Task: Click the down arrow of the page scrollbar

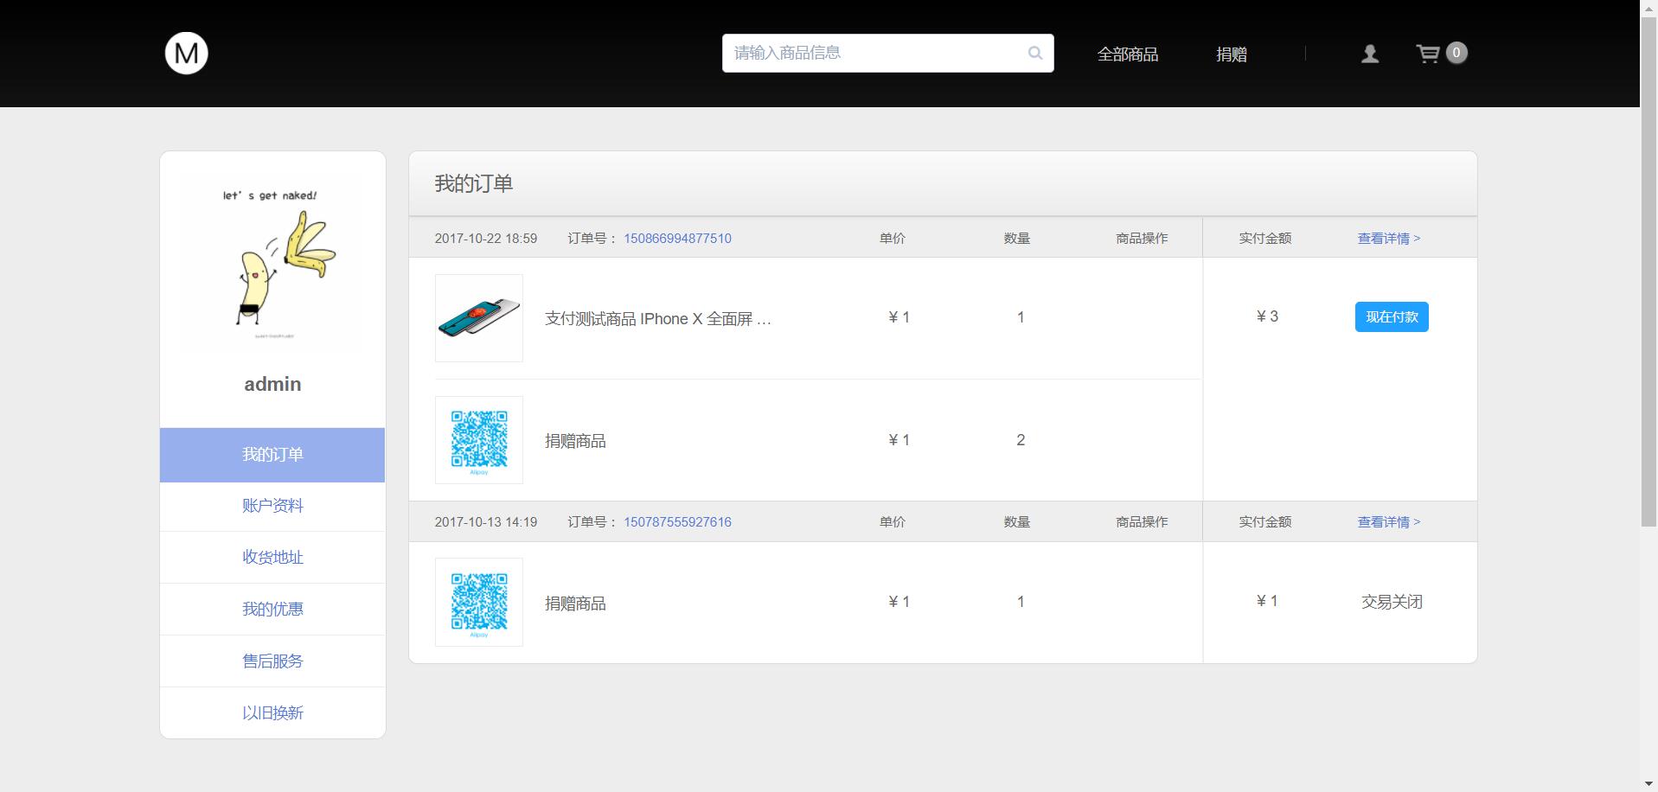Action: [1648, 783]
